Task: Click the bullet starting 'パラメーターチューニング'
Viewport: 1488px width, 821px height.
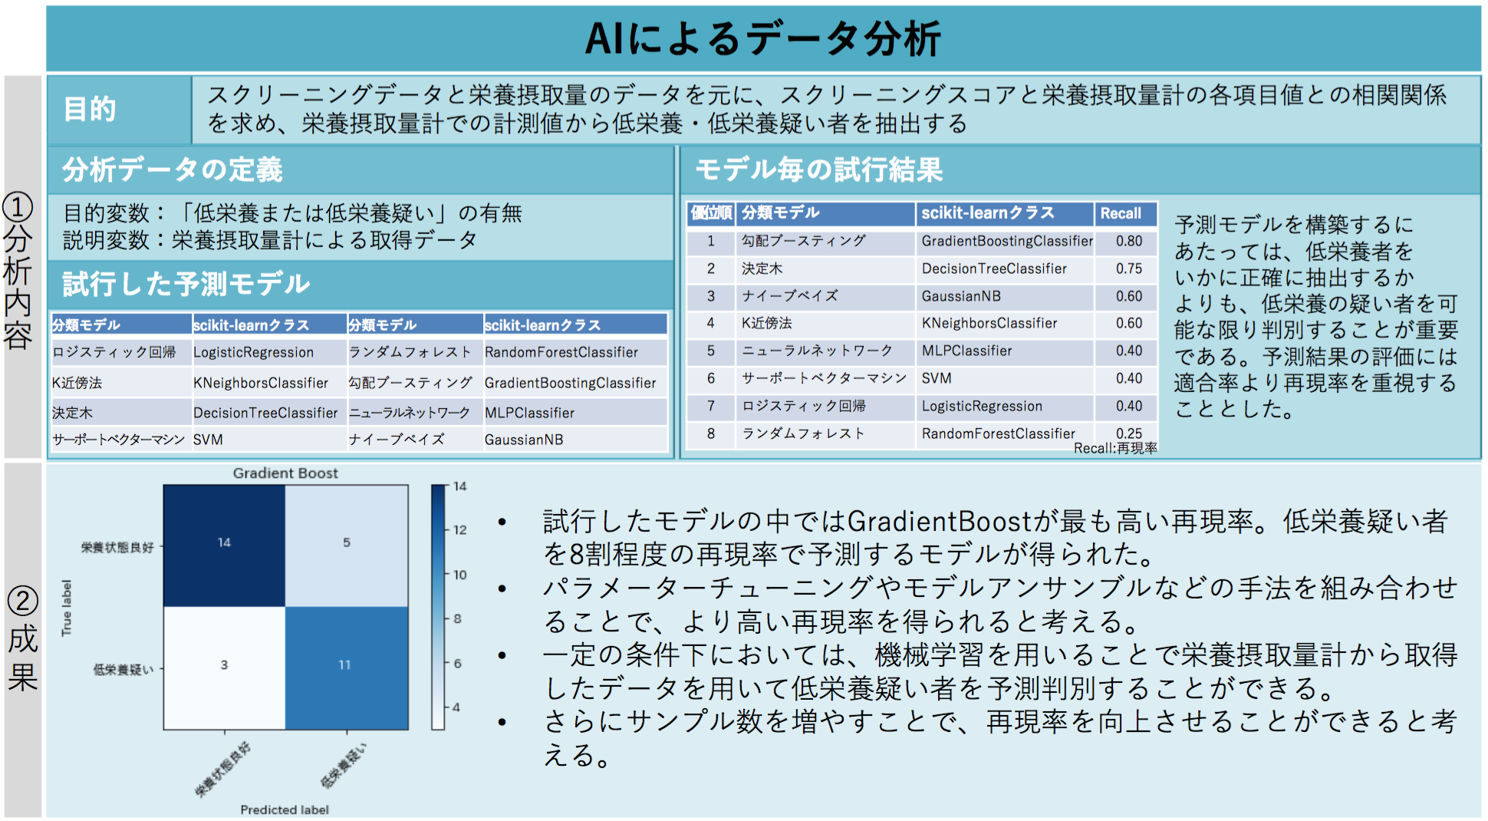Action: point(1000,604)
